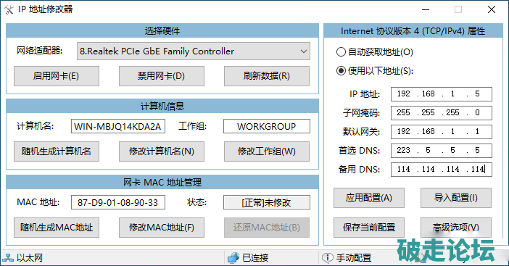The height and width of the screenshot is (266, 509).
Task: Click 禁用网卡(D) button
Action: click(x=162, y=76)
